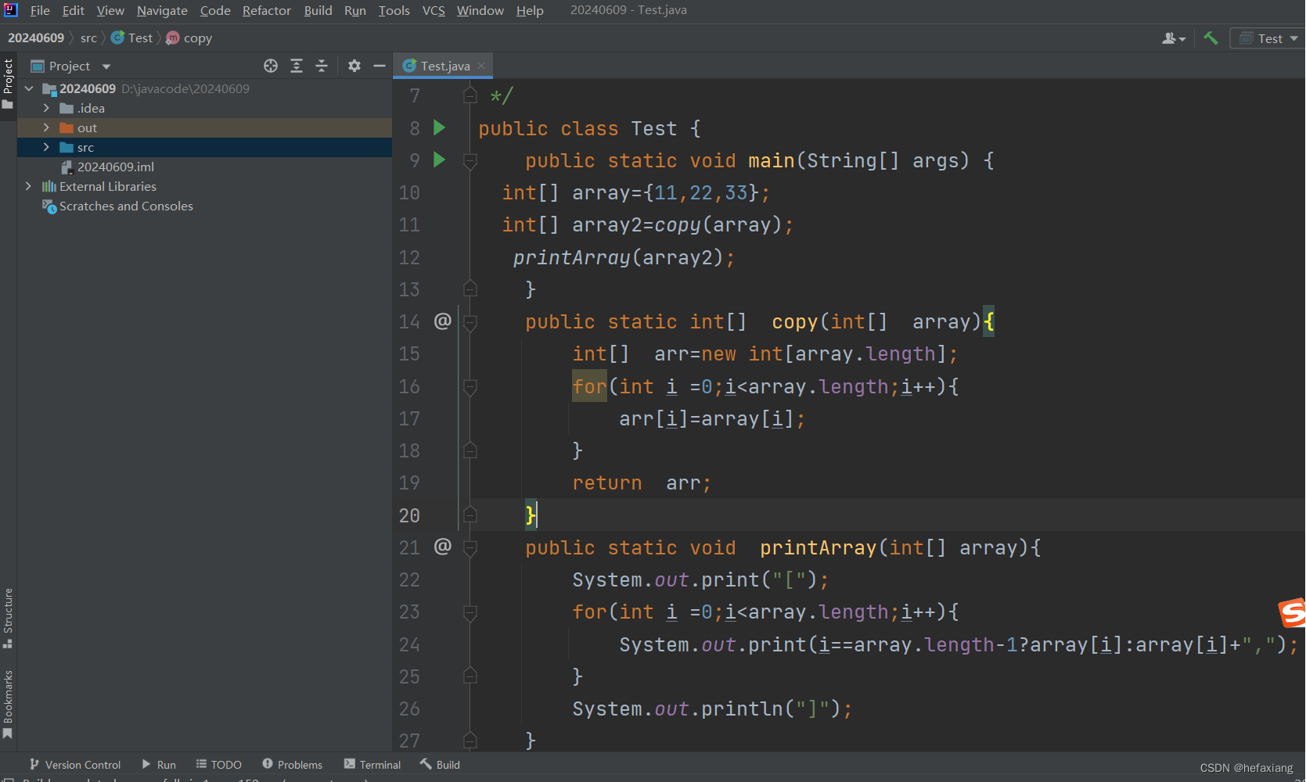
Task: Click the green Build hammer icon
Action: [1210, 38]
